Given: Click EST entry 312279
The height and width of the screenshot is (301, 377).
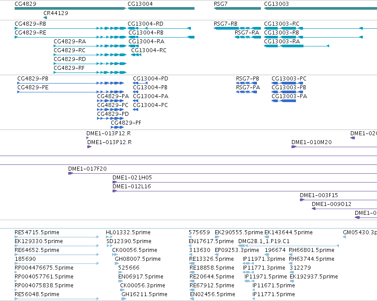Looking at the screenshot, I should [x=300, y=268].
